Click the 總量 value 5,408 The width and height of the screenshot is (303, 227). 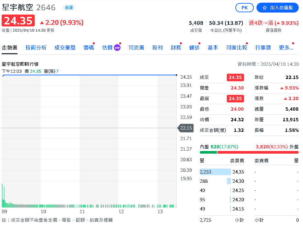[x=292, y=109]
